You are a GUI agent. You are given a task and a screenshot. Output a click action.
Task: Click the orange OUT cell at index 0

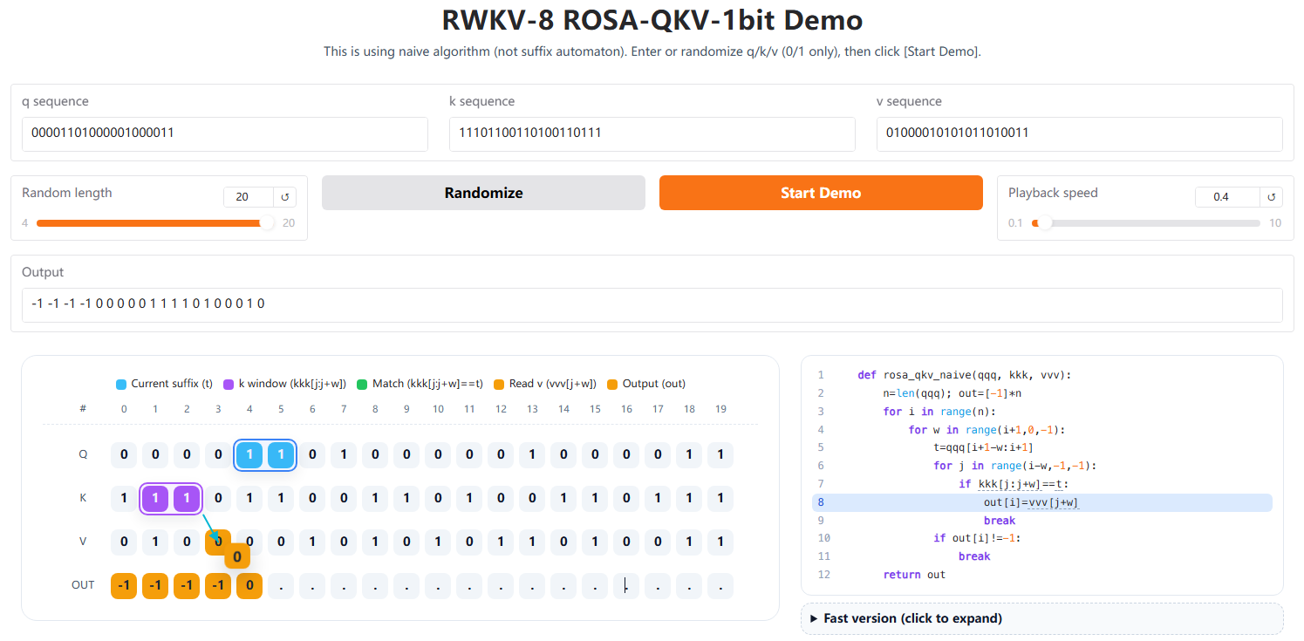click(124, 585)
